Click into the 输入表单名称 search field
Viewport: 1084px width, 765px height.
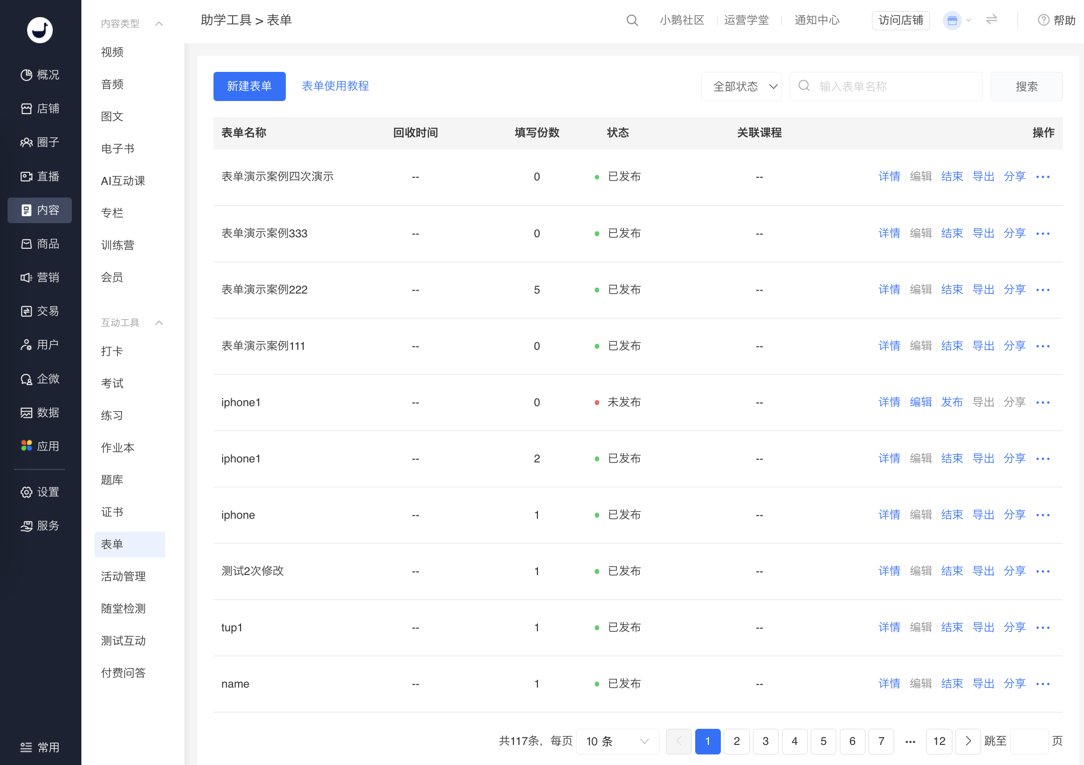[x=886, y=86]
